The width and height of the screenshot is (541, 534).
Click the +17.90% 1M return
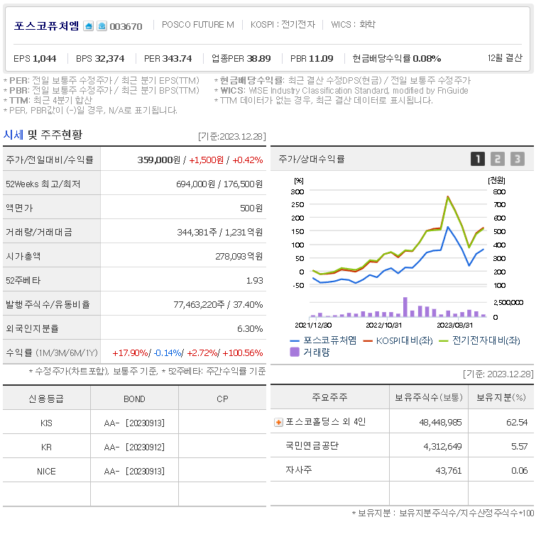click(130, 353)
